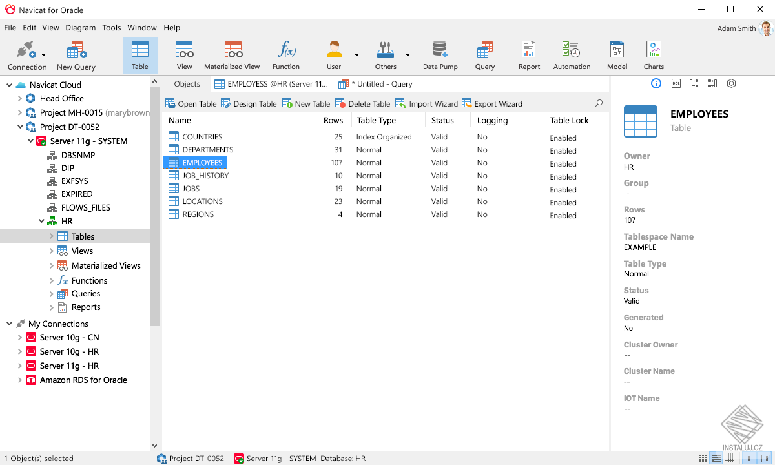
Task: Open the Diagram menu
Action: 80,28
